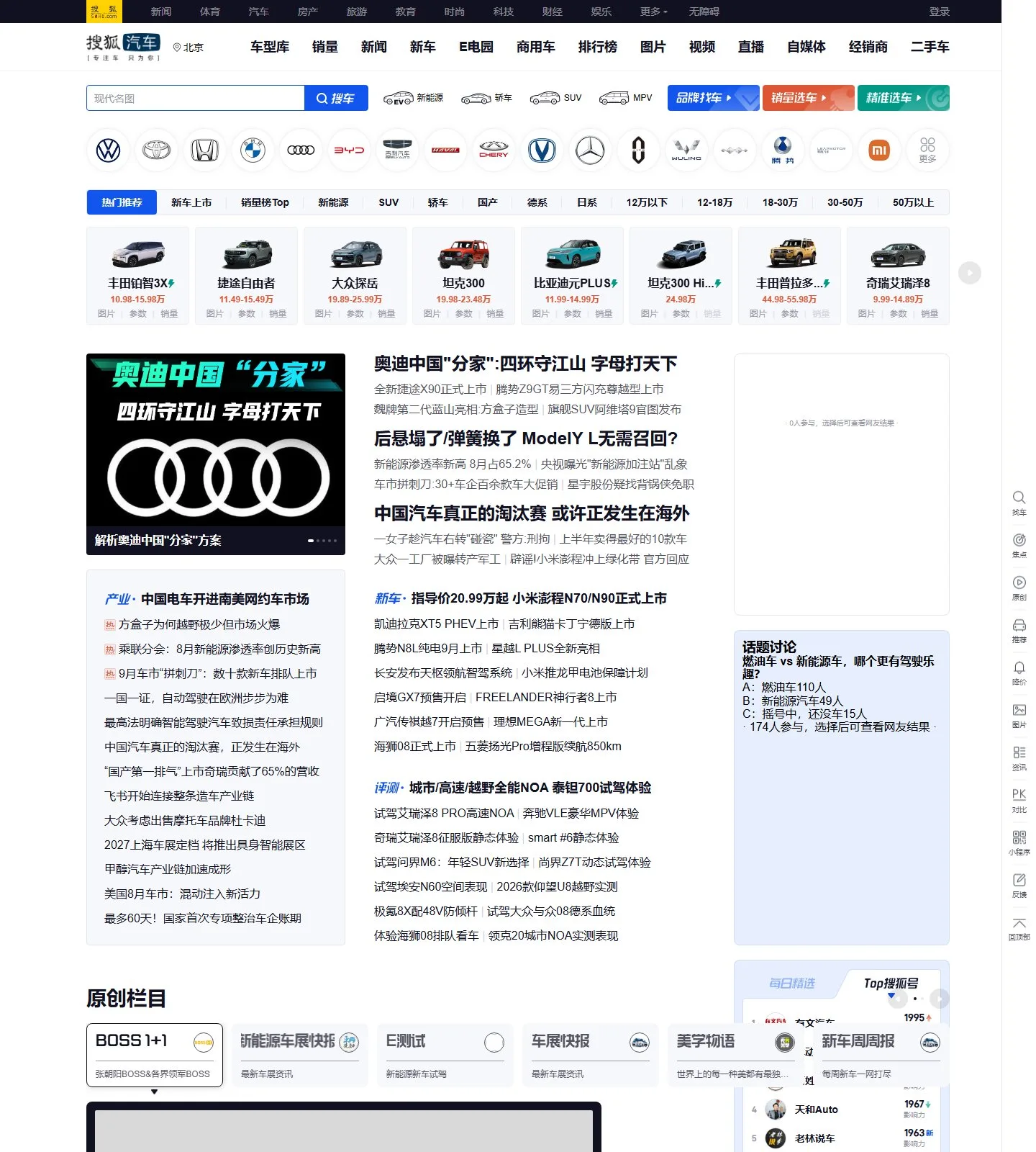Image resolution: width=1036 pixels, height=1152 pixels.
Task: Select the E测试 column card
Action: tap(445, 1055)
